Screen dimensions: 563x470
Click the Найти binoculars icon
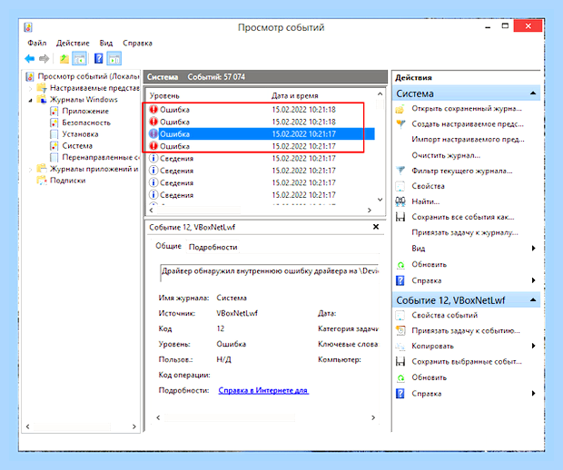(x=400, y=201)
